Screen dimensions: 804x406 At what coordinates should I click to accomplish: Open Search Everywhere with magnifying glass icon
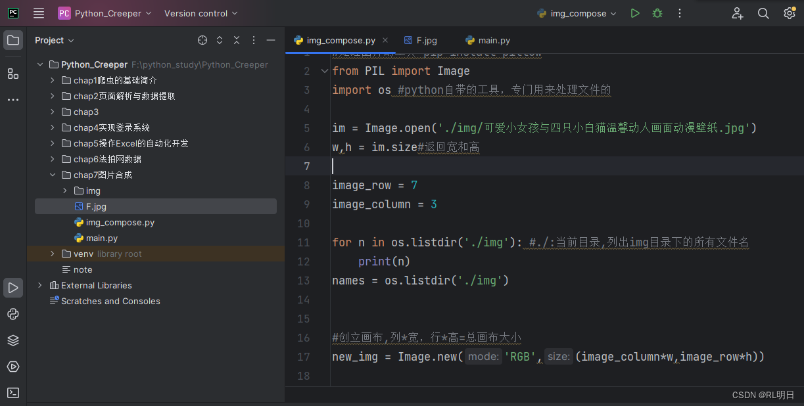(x=763, y=12)
